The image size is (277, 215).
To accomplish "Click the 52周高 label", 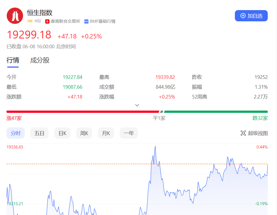I will [200, 97].
